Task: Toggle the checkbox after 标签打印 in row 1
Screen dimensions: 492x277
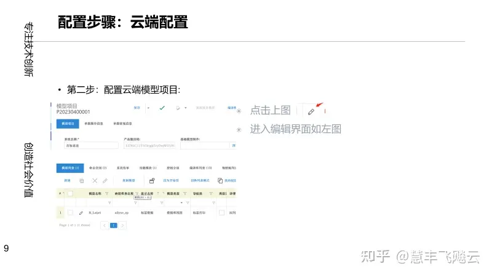Action: click(x=221, y=212)
